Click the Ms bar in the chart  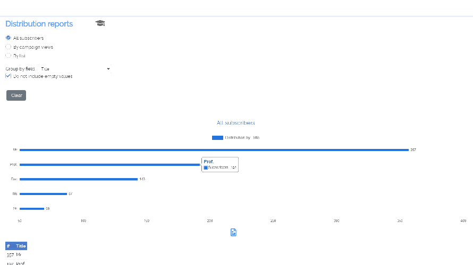tap(43, 194)
